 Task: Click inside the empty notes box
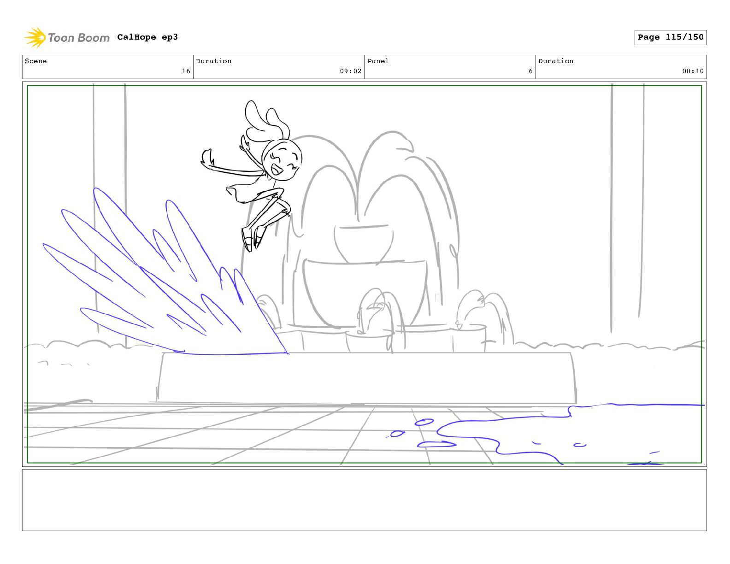(364, 500)
